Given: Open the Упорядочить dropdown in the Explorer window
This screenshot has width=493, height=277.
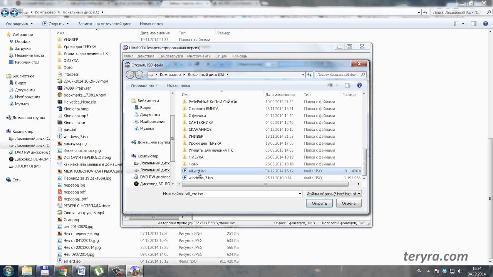Looking at the screenshot, I should pyautogui.click(x=19, y=23).
